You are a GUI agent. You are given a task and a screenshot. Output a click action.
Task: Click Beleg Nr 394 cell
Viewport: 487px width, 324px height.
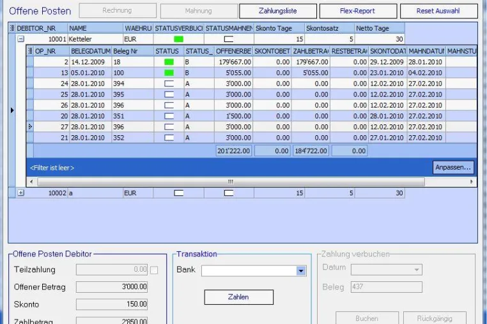[133, 84]
